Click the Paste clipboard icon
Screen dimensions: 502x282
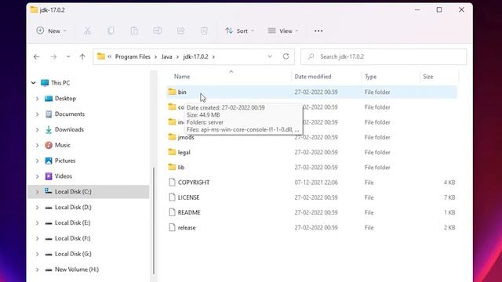point(134,31)
